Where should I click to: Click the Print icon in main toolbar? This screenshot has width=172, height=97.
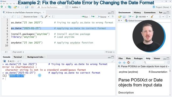pyautogui.click(x=32, y=7)
